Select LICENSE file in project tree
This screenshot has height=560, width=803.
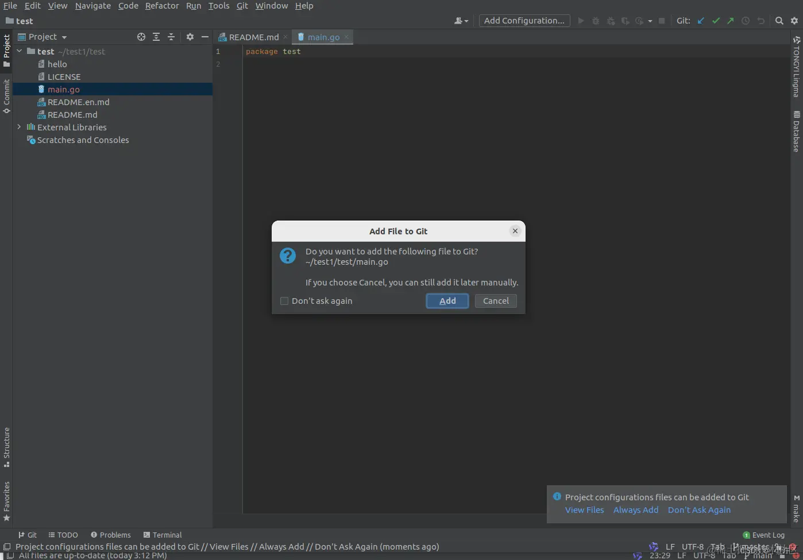(x=64, y=77)
